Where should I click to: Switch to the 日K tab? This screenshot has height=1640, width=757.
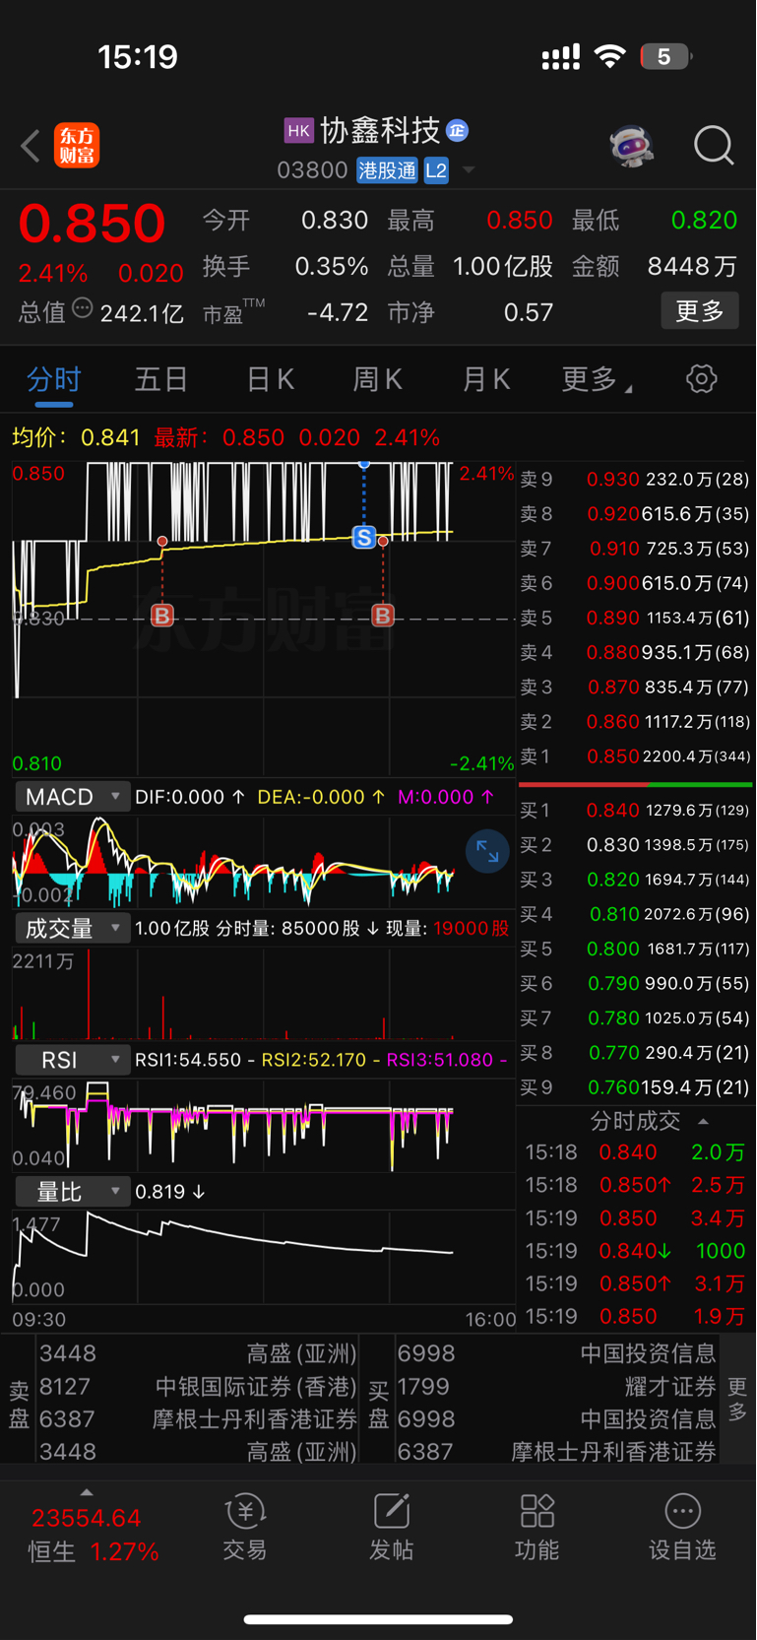coord(271,379)
